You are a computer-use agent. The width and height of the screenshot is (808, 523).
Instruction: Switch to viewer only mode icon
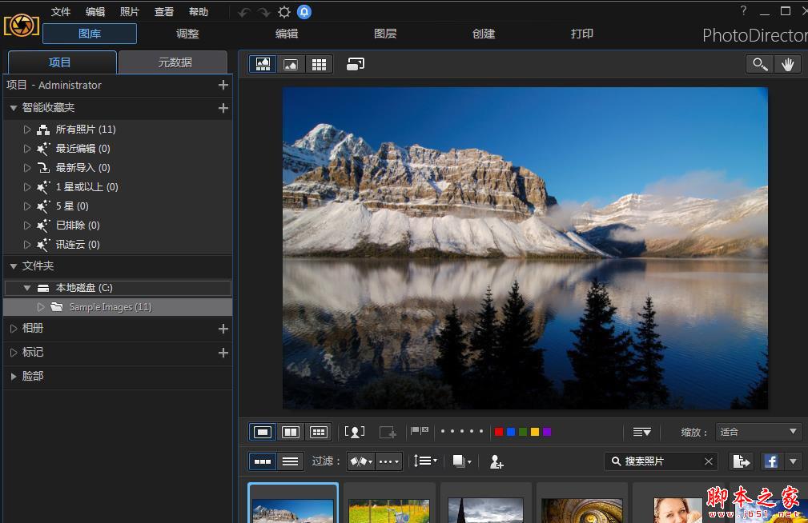(291, 64)
